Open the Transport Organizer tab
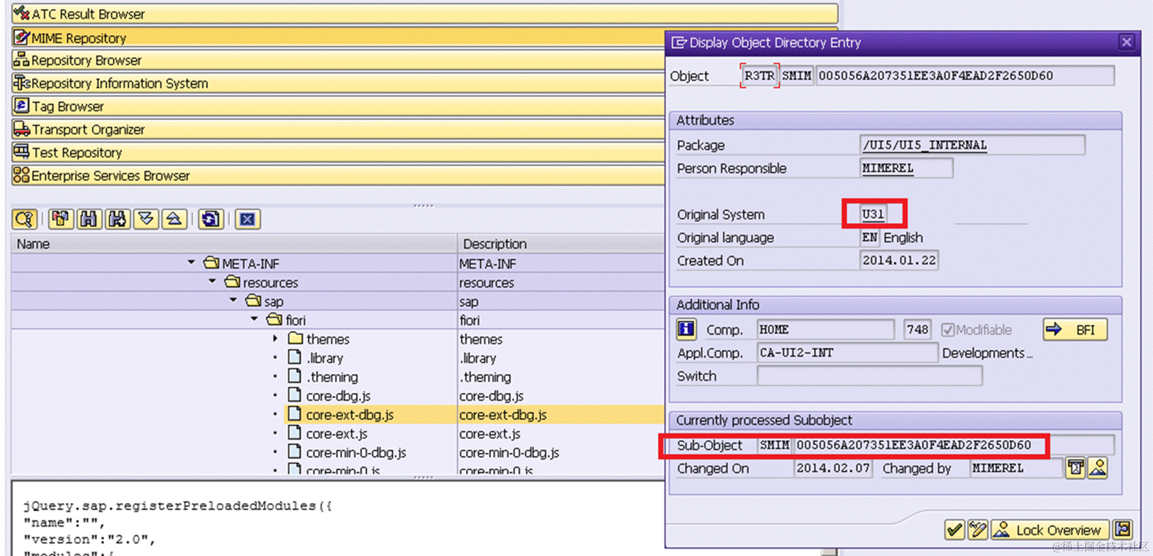Viewport: 1153px width, 556px height. point(338,129)
